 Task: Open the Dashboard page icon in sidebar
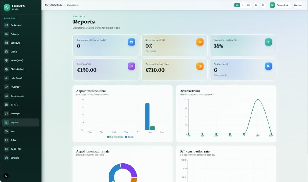tap(6, 25)
